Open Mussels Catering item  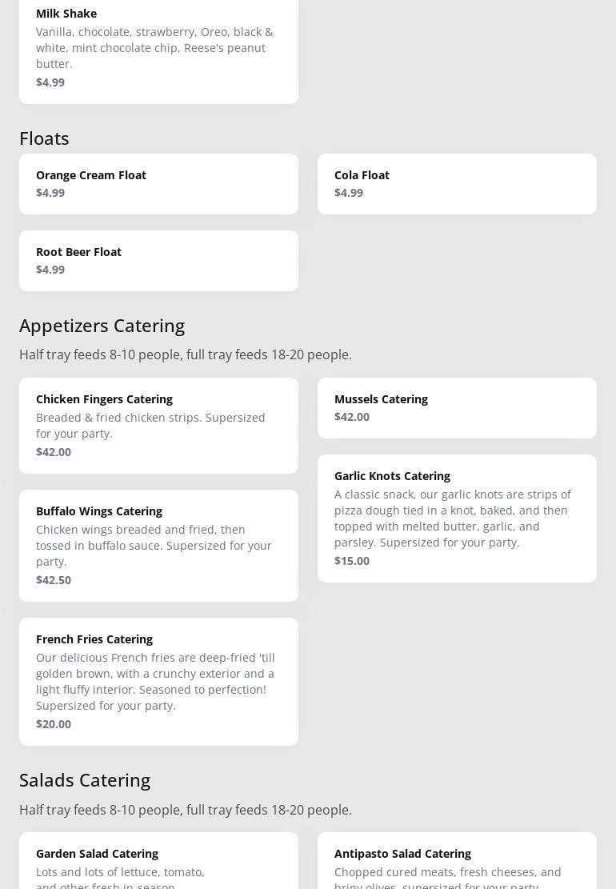[x=457, y=407]
